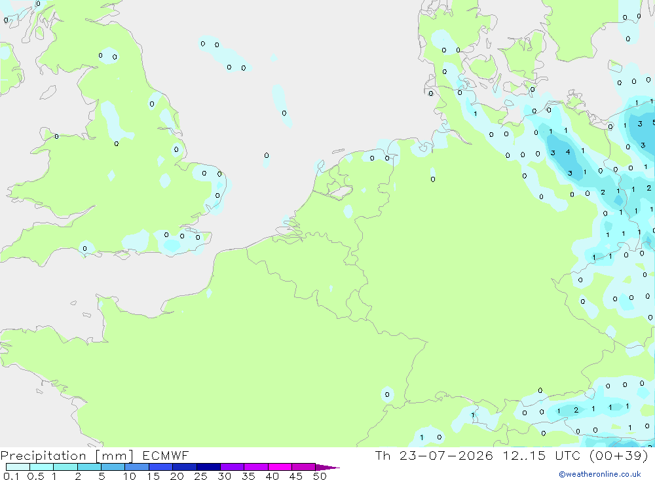Select the 5–10 mm legend color swatch
Viewport: 655px width, 480px height.
click(113, 467)
